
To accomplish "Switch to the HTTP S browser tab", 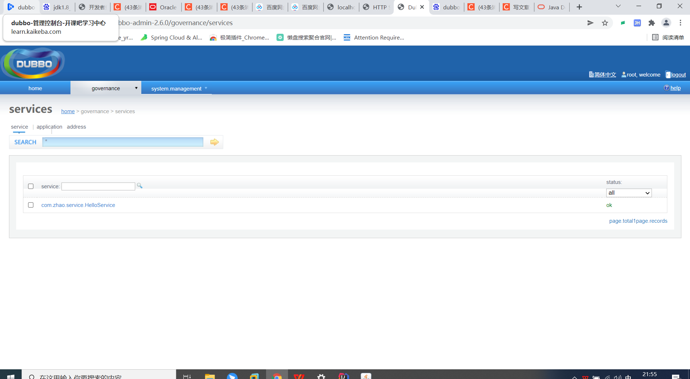I will click(377, 7).
